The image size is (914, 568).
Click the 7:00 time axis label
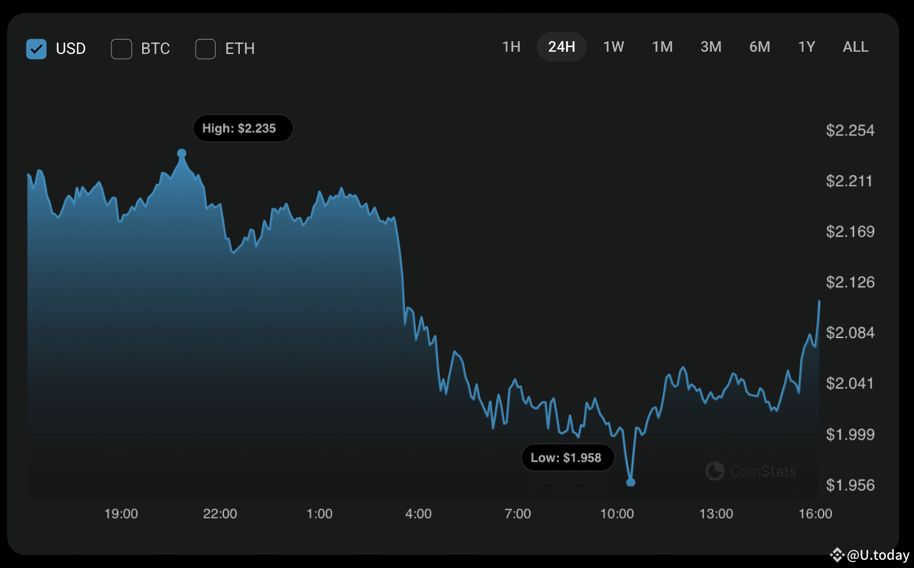tap(518, 514)
